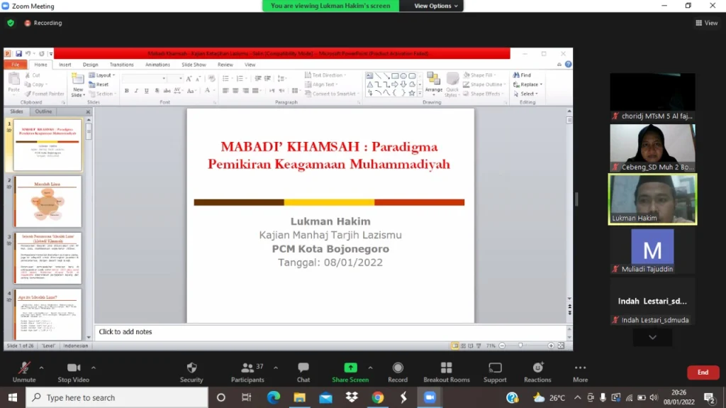The width and height of the screenshot is (726, 408).
Task: Open Breakout Rooms
Action: (447, 373)
